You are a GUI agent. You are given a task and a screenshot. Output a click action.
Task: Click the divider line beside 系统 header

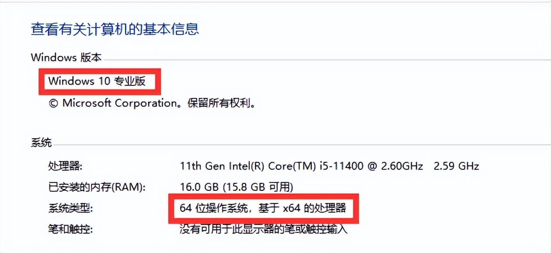(x=298, y=144)
